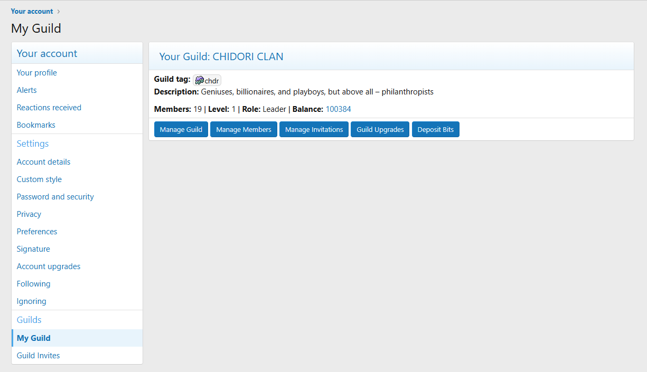
Task: Open the Following list
Action: [77, 284]
